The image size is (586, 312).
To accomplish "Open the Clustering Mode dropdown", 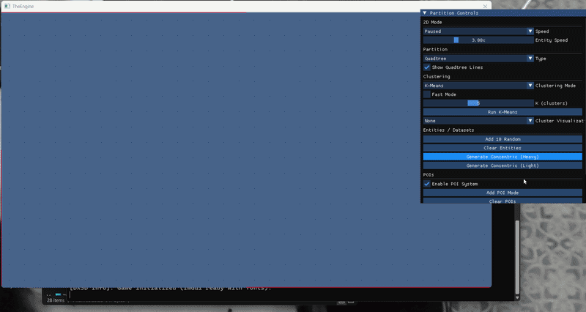I will coord(478,86).
